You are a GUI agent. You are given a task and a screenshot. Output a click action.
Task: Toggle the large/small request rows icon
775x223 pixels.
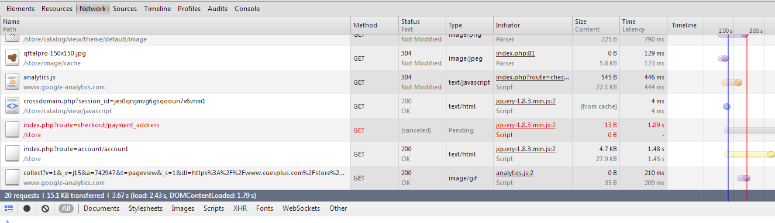click(9, 208)
